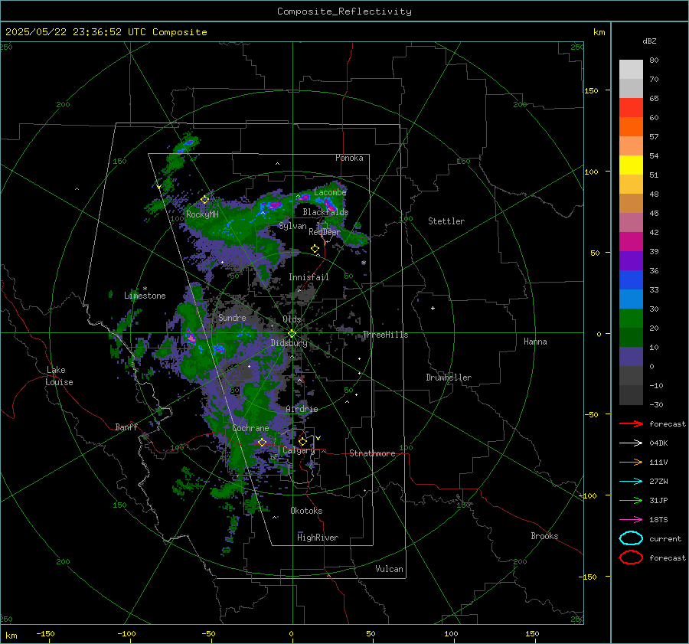
Task: Click the Drumheller city label
Action: 449,378
